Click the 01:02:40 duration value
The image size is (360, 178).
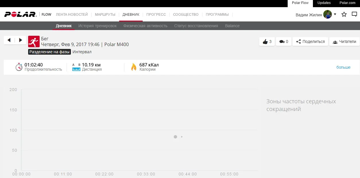click(34, 65)
